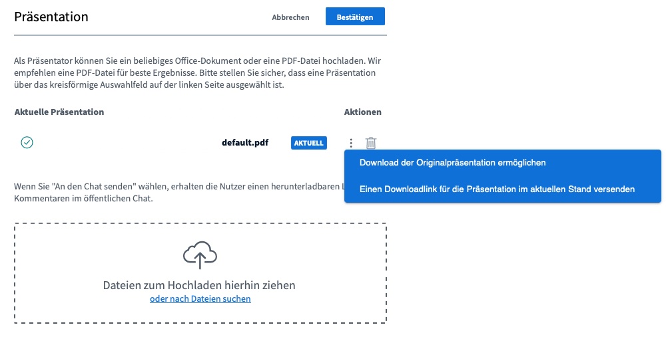Click the 'Aktuelle Präsentation' column header
This screenshot has width=666, height=337.
[x=59, y=112]
